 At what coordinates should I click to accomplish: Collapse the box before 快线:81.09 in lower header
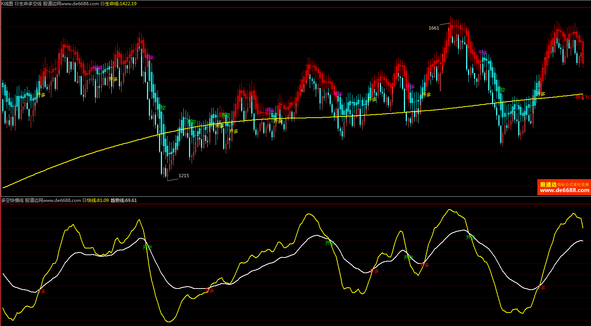pos(84,200)
